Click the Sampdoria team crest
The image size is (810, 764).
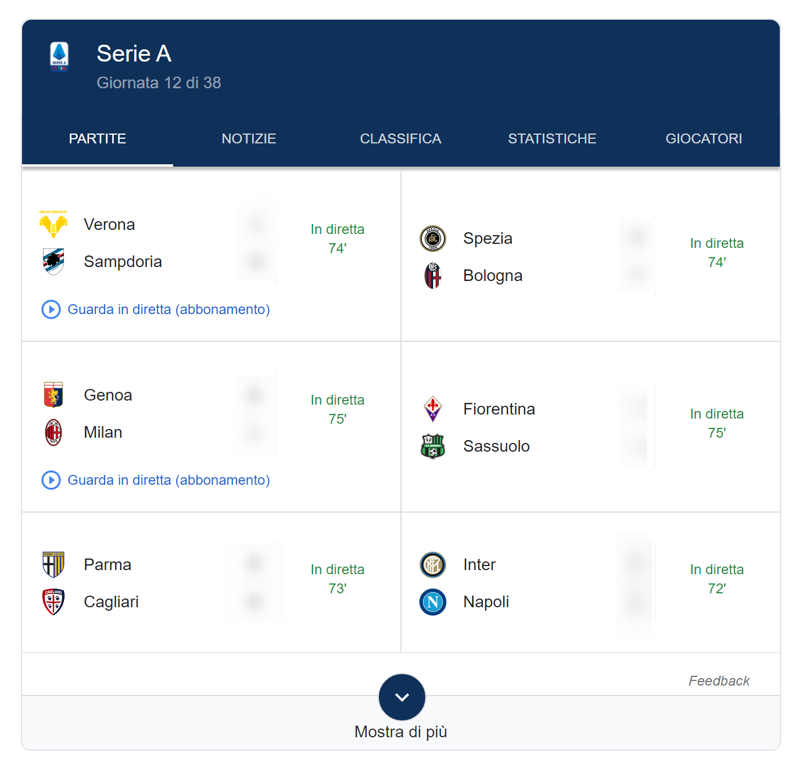point(53,262)
